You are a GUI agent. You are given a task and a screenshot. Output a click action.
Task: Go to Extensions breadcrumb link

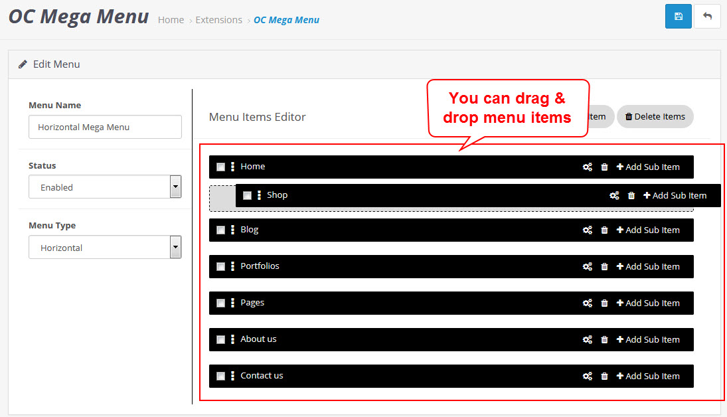(x=219, y=20)
